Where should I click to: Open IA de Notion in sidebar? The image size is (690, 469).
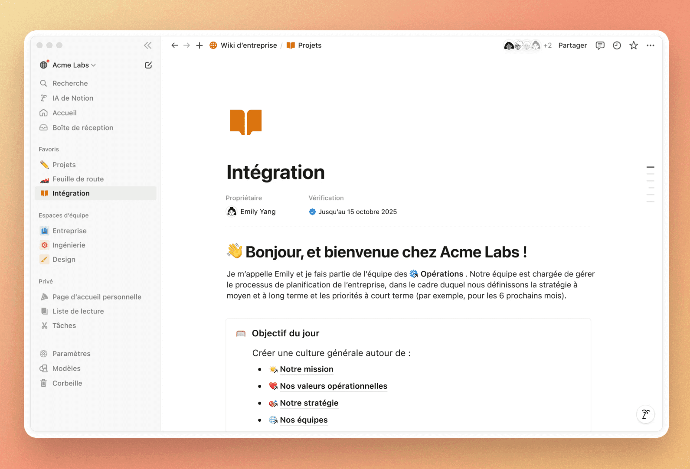point(95,98)
